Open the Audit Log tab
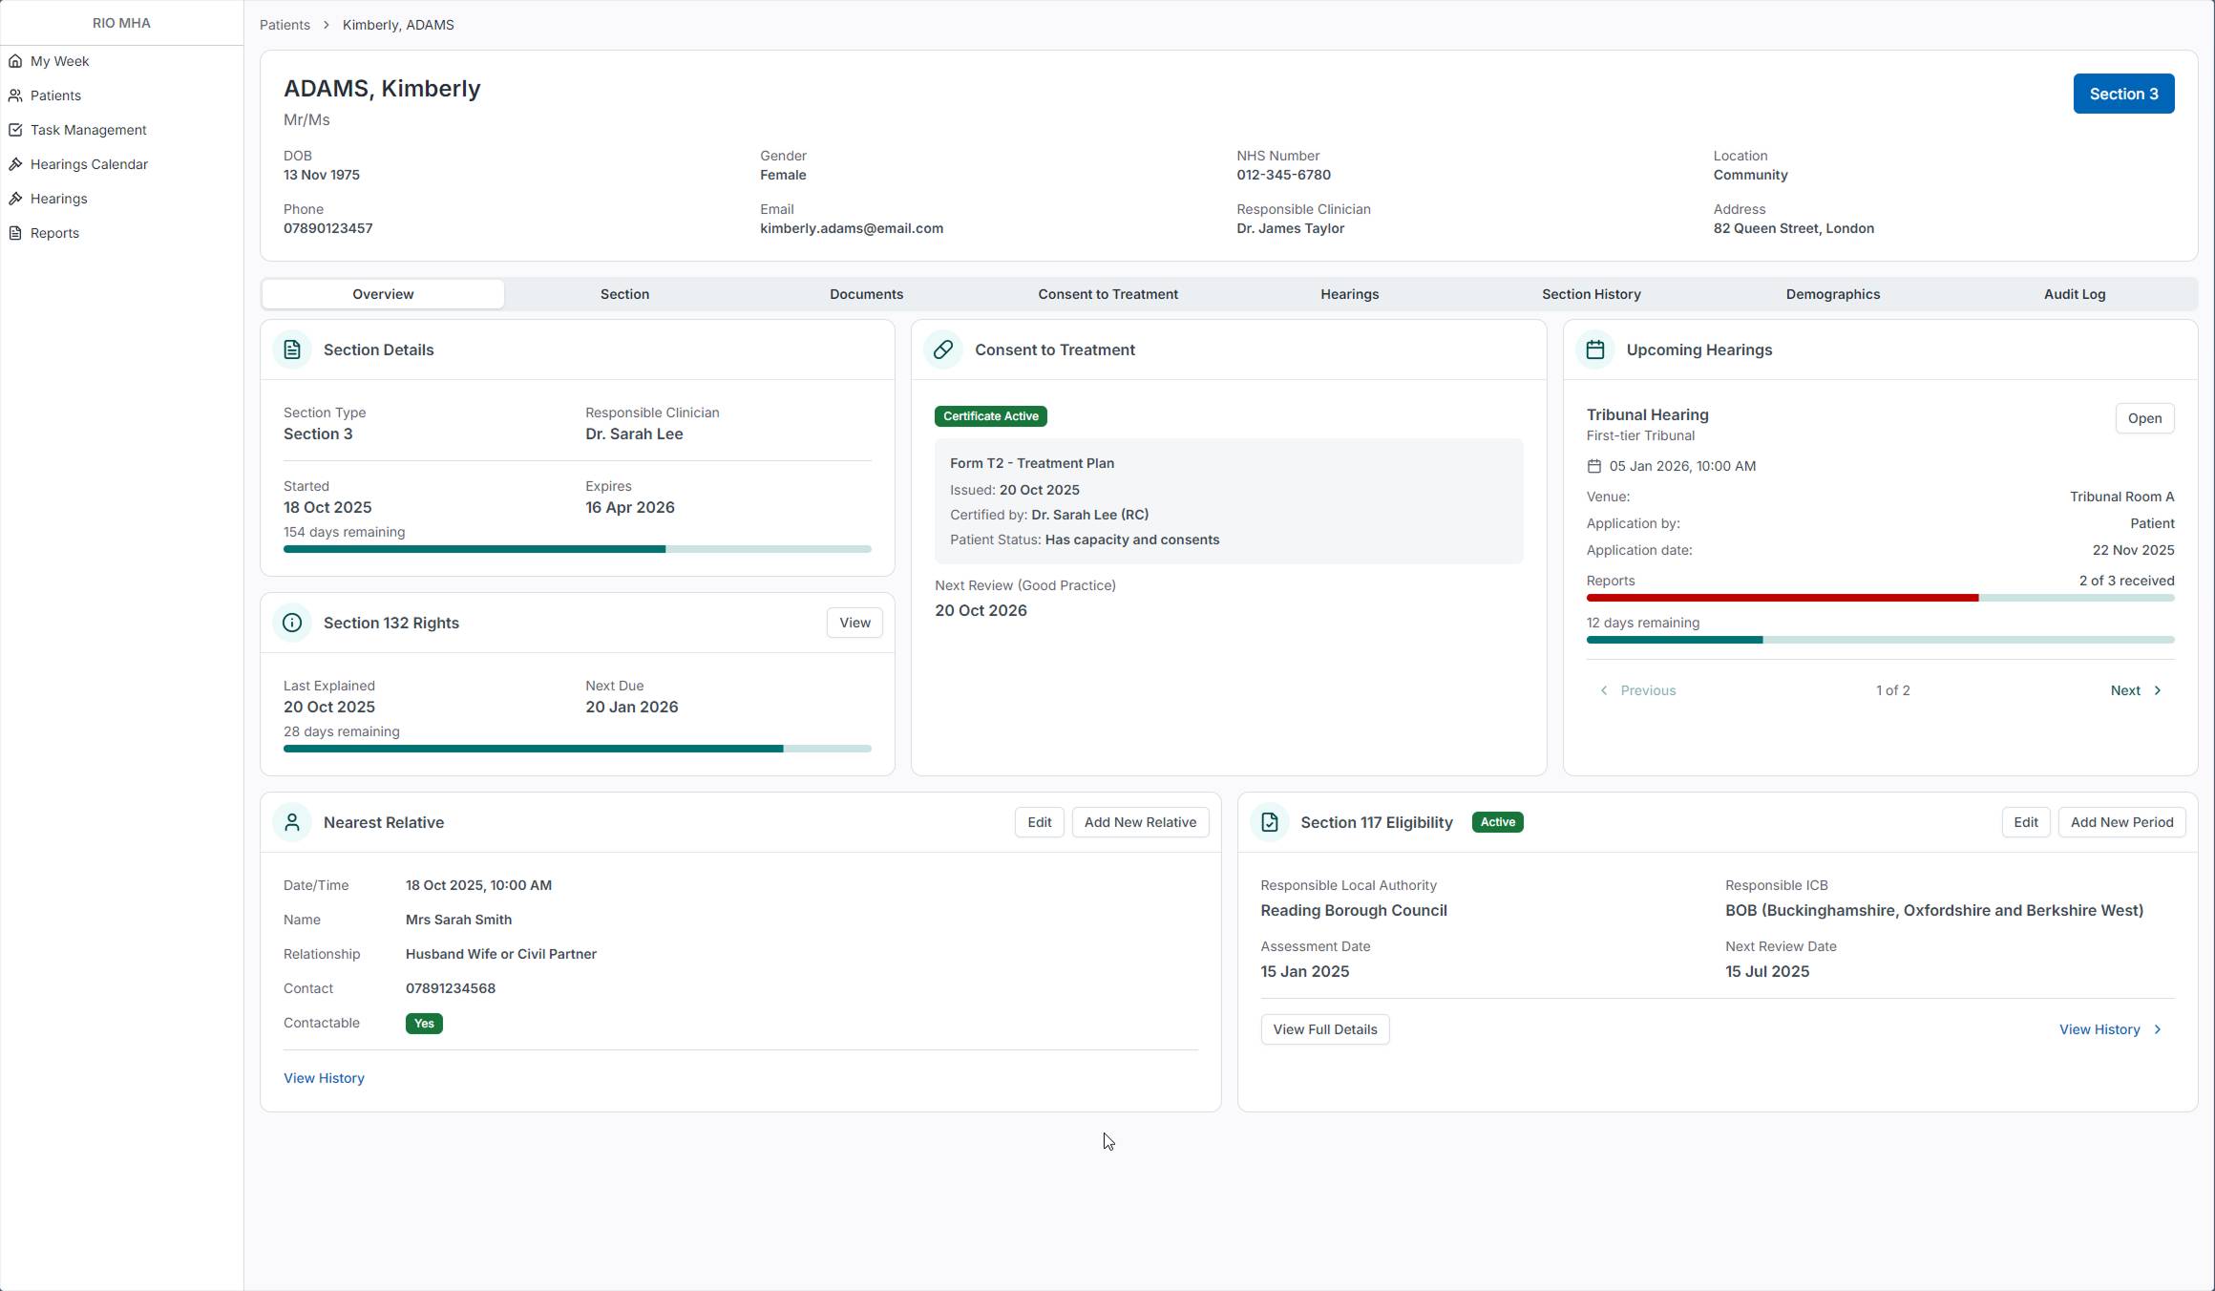The image size is (2215, 1291). [x=2074, y=294]
